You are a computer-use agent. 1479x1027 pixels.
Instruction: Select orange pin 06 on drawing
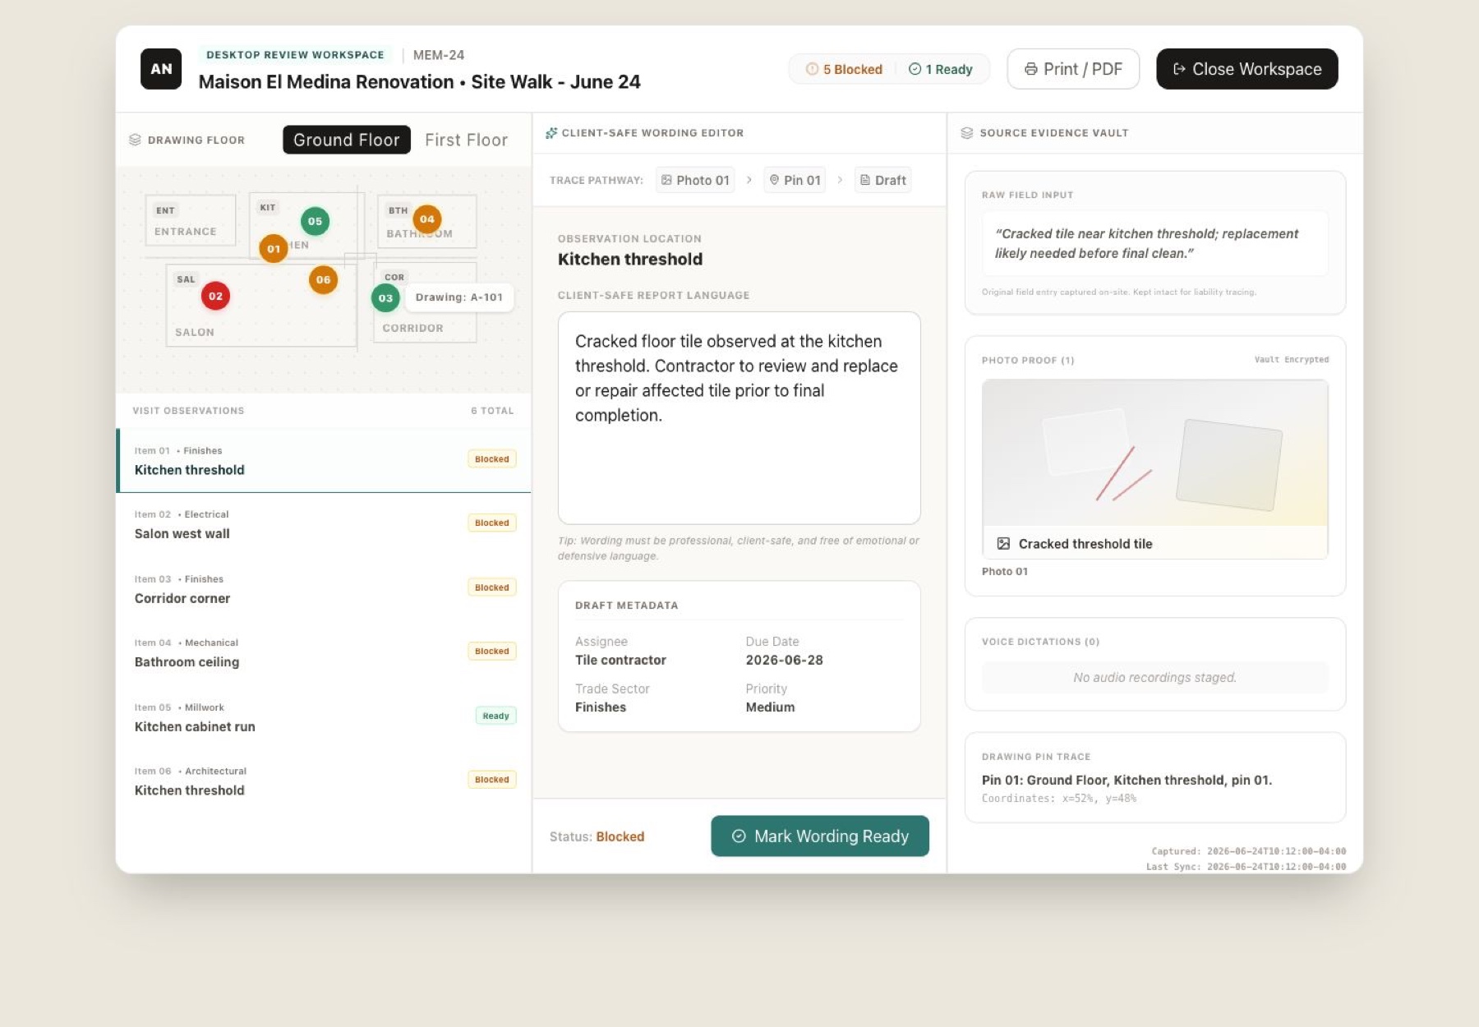(x=324, y=280)
